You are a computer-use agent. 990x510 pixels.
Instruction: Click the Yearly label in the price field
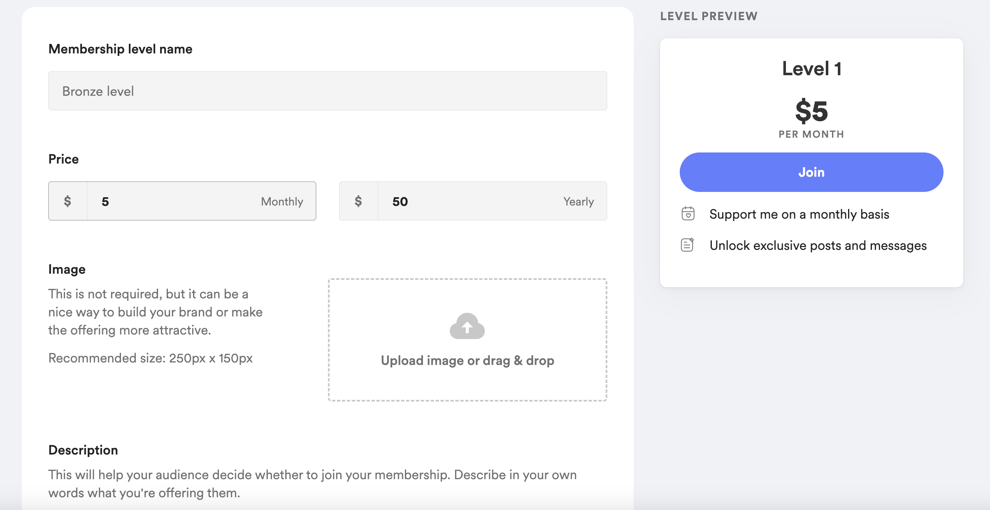[x=578, y=201]
